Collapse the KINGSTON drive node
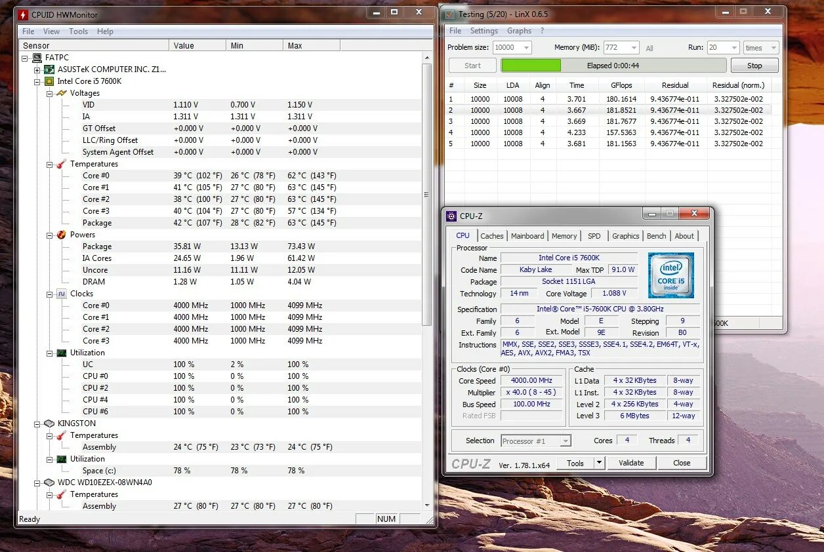This screenshot has height=552, width=824. (37, 424)
